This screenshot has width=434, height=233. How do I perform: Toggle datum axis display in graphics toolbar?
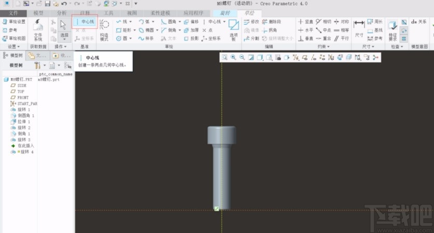pos(314,57)
